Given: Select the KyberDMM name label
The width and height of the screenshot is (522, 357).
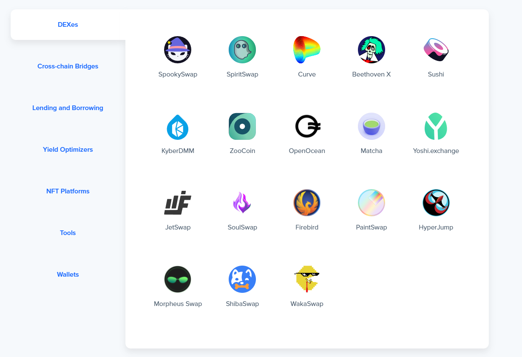Looking at the screenshot, I should [178, 151].
